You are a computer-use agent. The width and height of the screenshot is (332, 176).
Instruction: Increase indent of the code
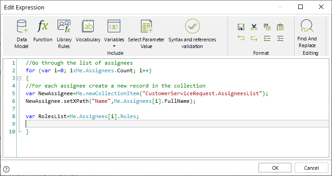[x=280, y=39]
